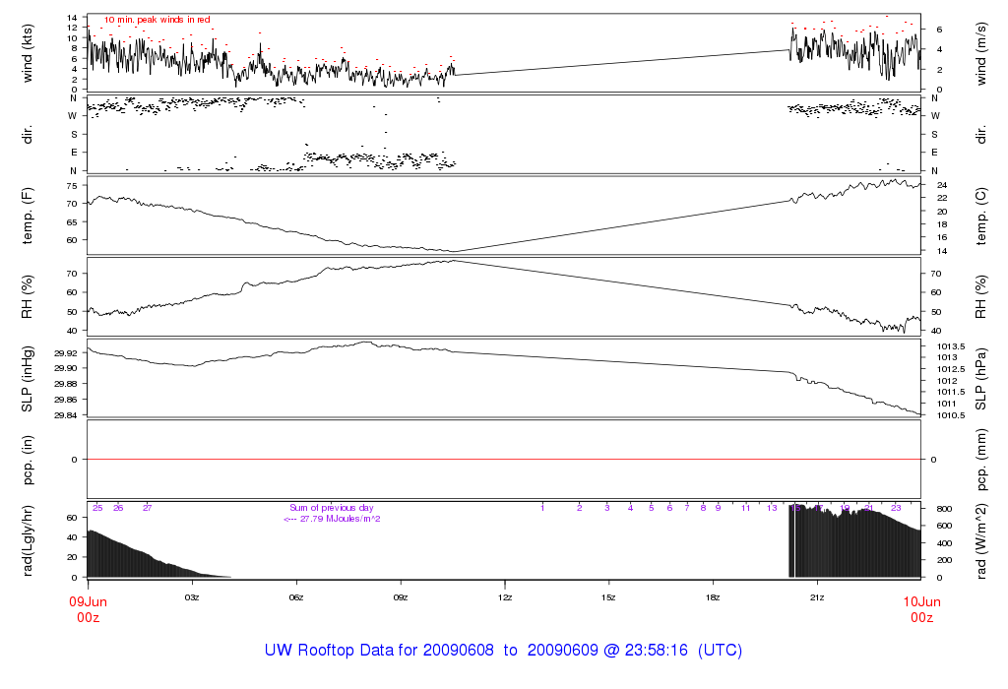Screen dimensions: 1008x689
Task: Click the 'UW Rooftop Data' chart title
Action: (x=503, y=651)
